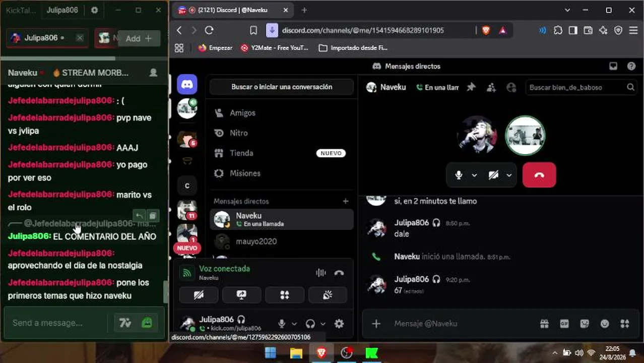Open KickTalk 7TV emote picker
This screenshot has height=363, width=644.
(x=124, y=323)
